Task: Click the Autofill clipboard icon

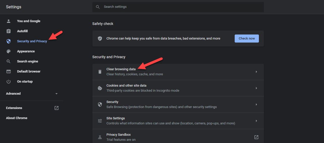Action: (9, 31)
